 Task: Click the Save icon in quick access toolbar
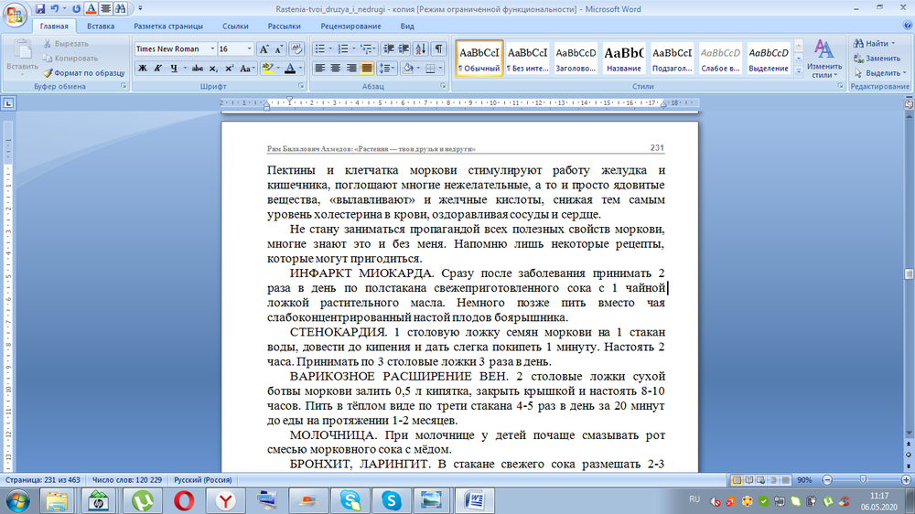coord(40,8)
